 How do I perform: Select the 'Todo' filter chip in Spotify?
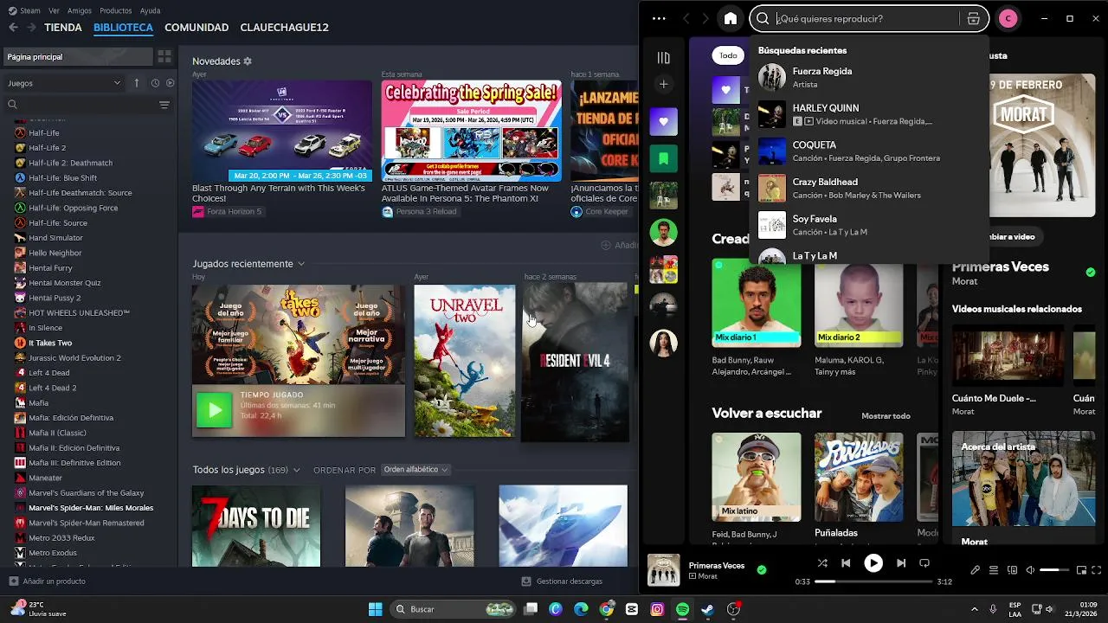click(x=729, y=55)
